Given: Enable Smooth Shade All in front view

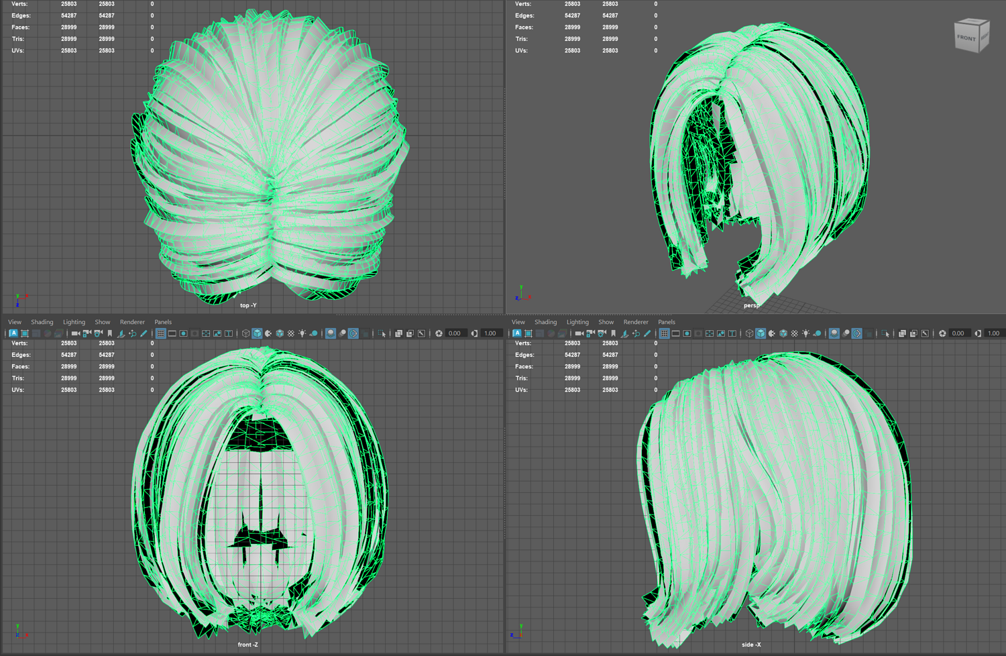Looking at the screenshot, I should (x=257, y=333).
